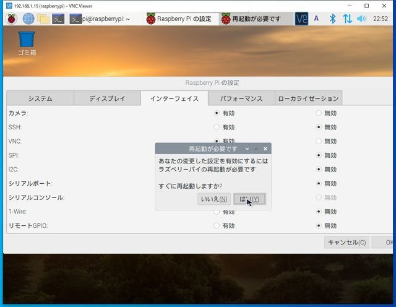Screen dimensions: 396x307
Task: Open the Raspberry Pi main menu icon
Action: [x=11, y=19]
